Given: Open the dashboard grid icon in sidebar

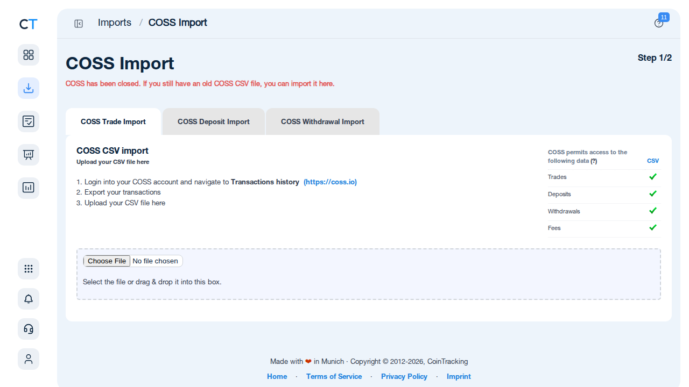Looking at the screenshot, I should click(x=29, y=55).
